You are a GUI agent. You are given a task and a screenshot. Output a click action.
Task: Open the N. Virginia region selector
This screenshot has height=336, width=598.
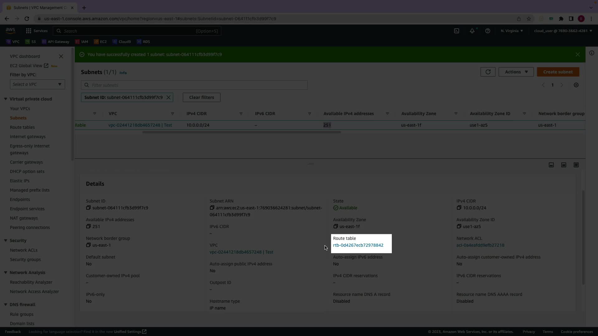pyautogui.click(x=511, y=31)
